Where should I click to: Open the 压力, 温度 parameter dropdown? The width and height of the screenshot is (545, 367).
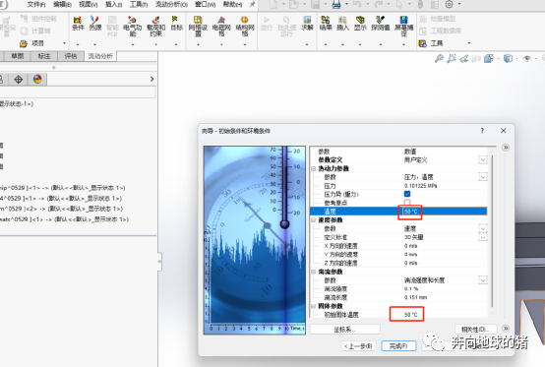(x=483, y=177)
